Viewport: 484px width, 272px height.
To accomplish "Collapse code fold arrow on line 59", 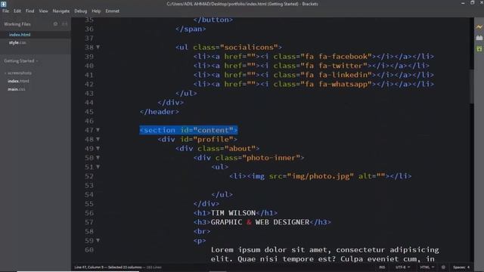I will [x=98, y=240].
